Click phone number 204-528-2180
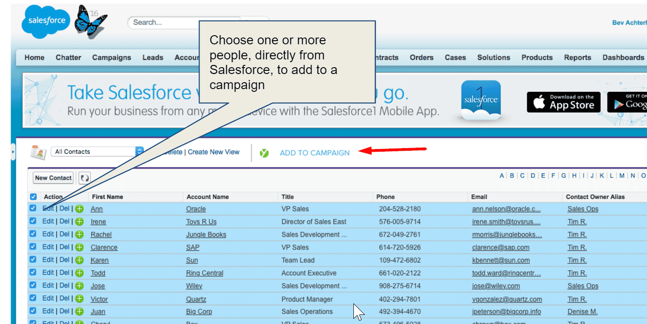 point(400,209)
